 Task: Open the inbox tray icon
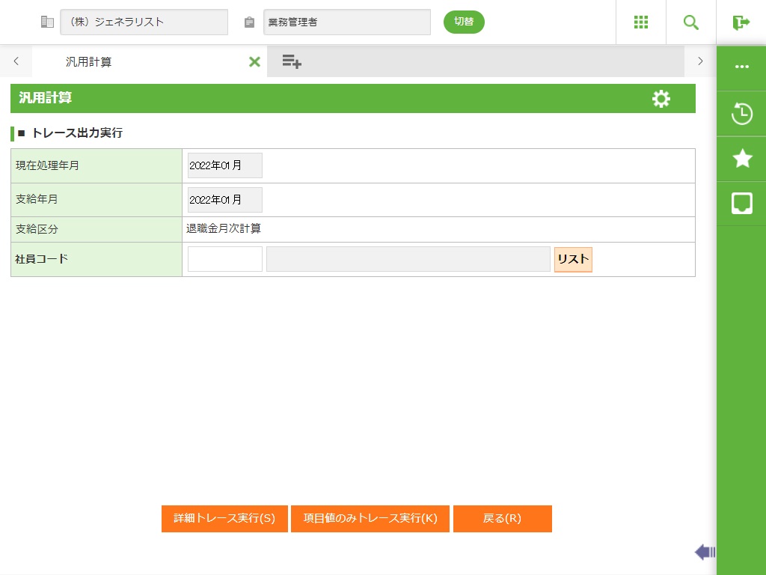741,204
